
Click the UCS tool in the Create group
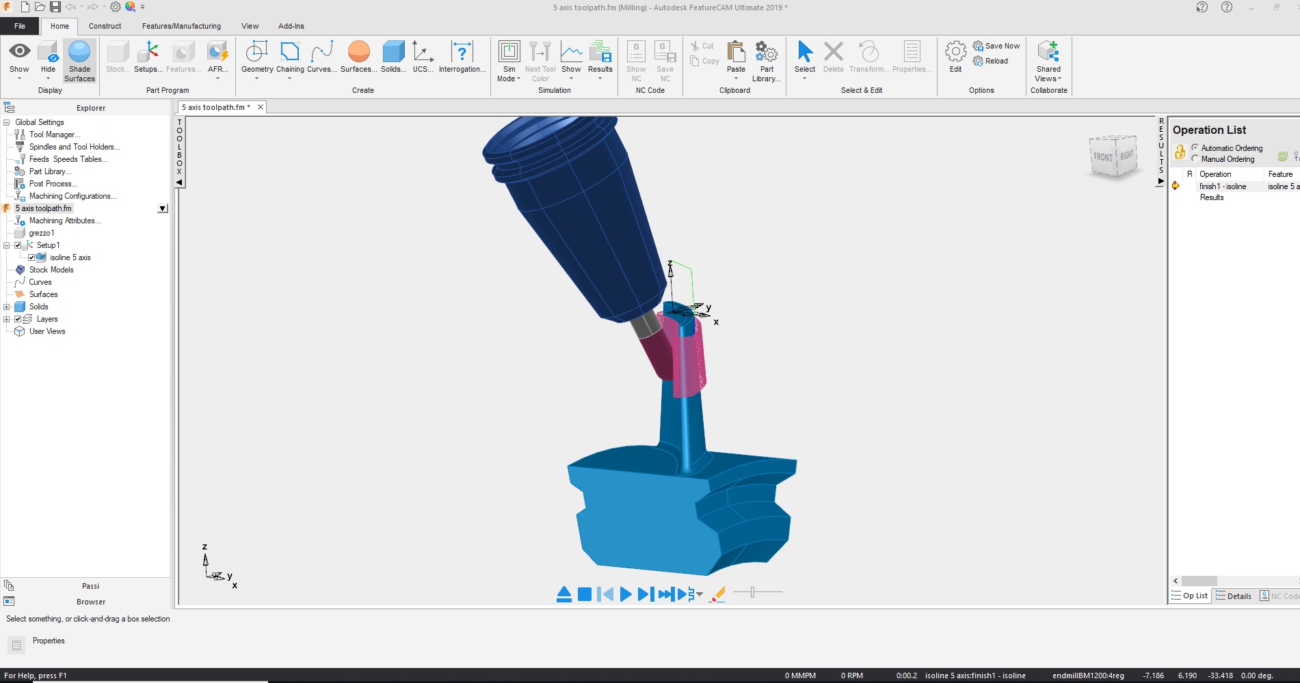422,55
